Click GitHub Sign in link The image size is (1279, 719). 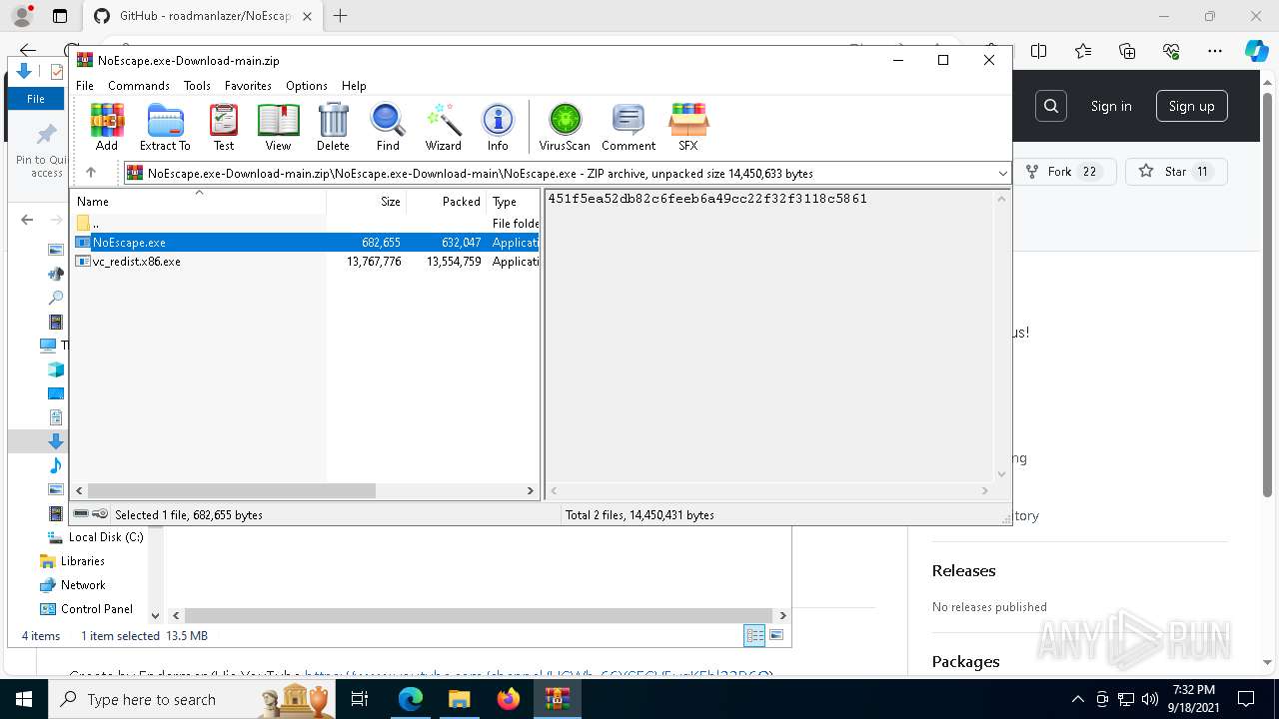1111,106
